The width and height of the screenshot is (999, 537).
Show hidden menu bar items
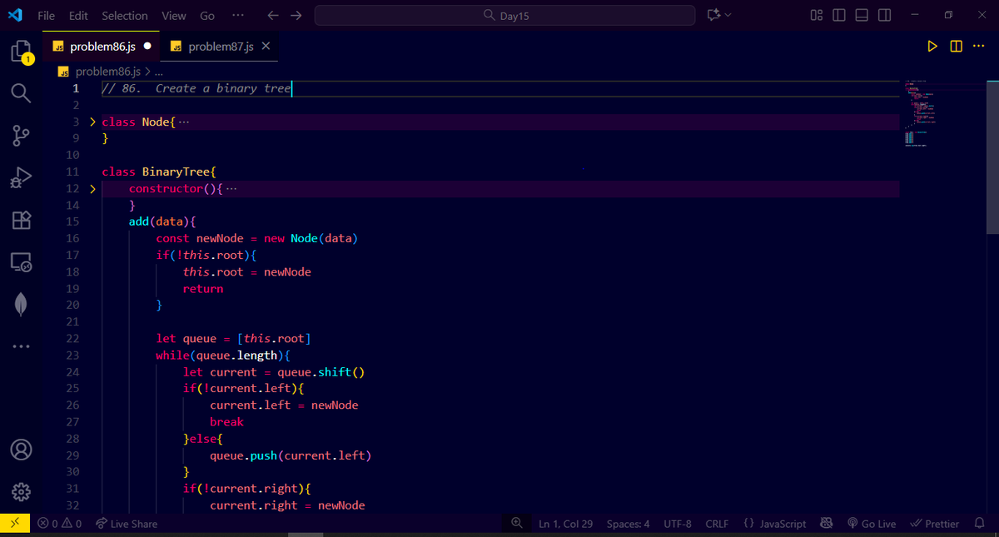[238, 16]
